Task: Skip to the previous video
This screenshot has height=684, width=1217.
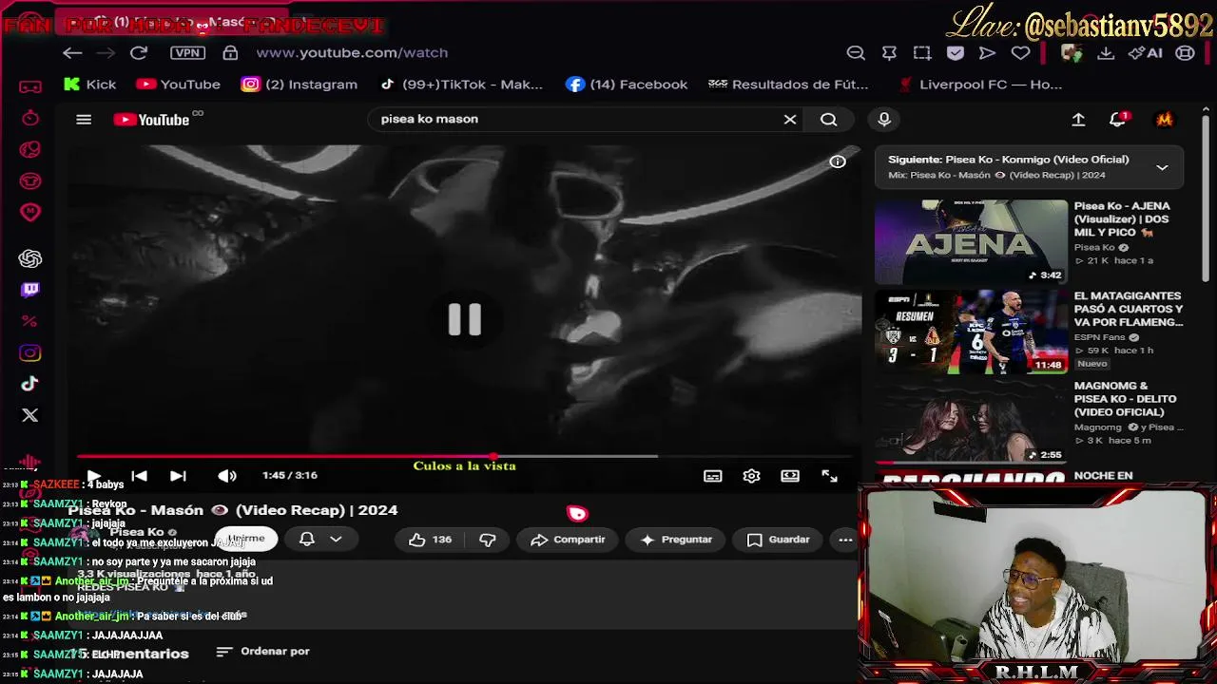Action: (139, 476)
